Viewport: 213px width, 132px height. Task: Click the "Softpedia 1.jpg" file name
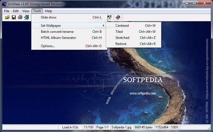click(x=122, y=127)
